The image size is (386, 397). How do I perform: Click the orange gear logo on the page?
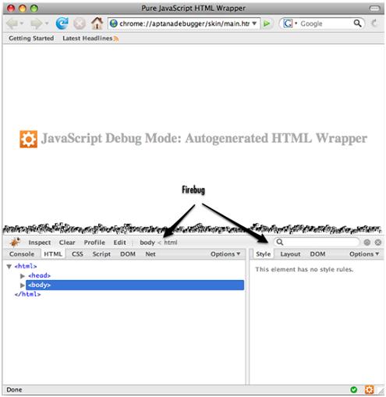(x=29, y=139)
